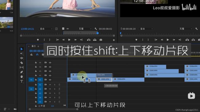This screenshot has width=200, height=112.
Task: Click bilibili play icon overlay
Action: tap(191, 96)
